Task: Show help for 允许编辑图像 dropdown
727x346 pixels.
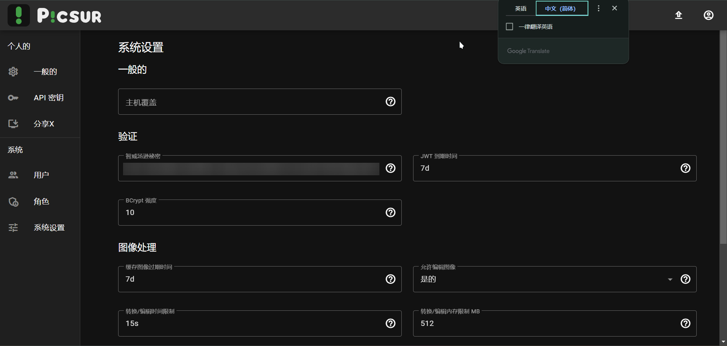Action: click(x=685, y=279)
